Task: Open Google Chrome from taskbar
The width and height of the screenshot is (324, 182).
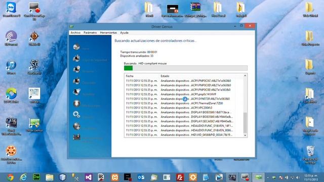Action: (x=10, y=177)
